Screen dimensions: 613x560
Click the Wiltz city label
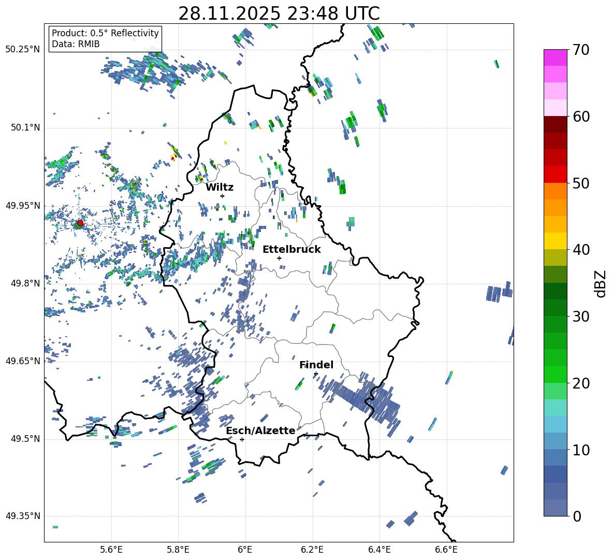click(220, 187)
